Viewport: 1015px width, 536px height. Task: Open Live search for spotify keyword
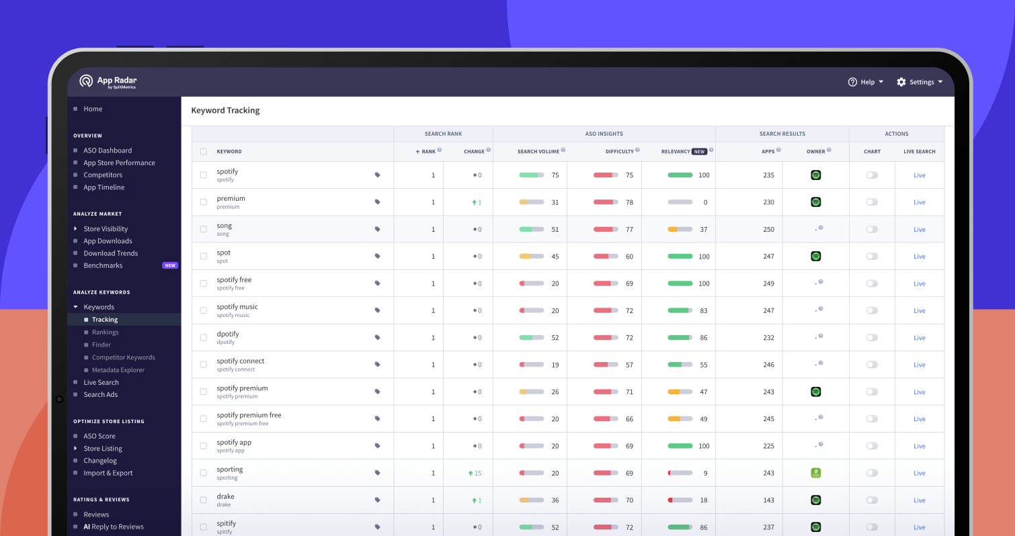pyautogui.click(x=920, y=175)
